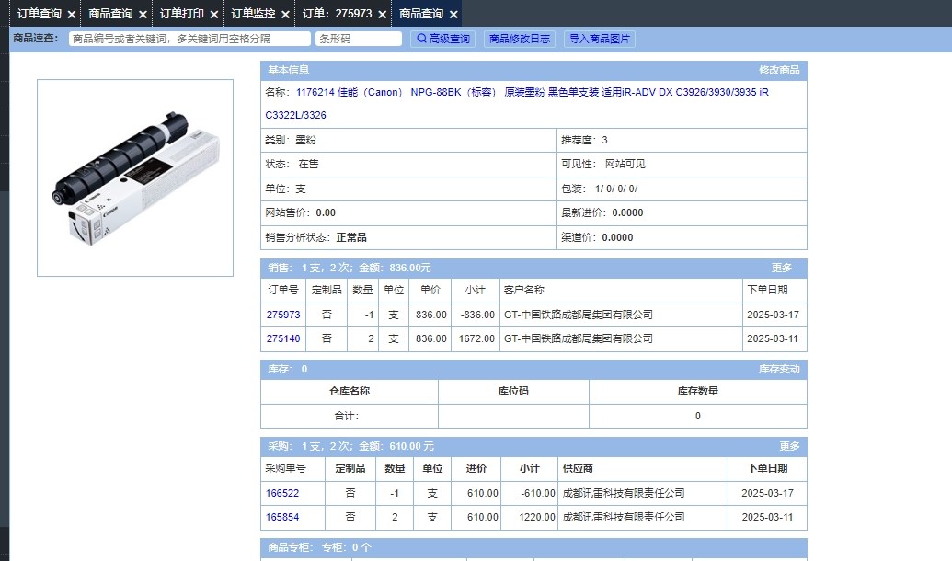
Task: Click date 2025-03-17 in order 275973 row
Action: pos(773,315)
